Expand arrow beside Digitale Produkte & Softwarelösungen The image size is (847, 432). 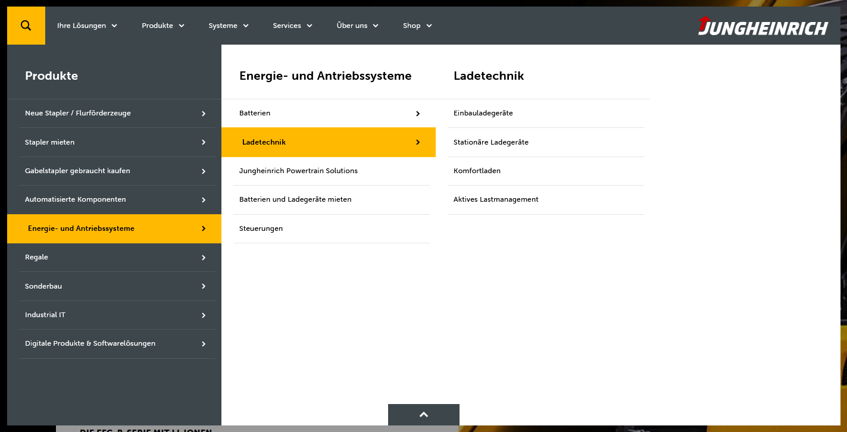coord(204,344)
